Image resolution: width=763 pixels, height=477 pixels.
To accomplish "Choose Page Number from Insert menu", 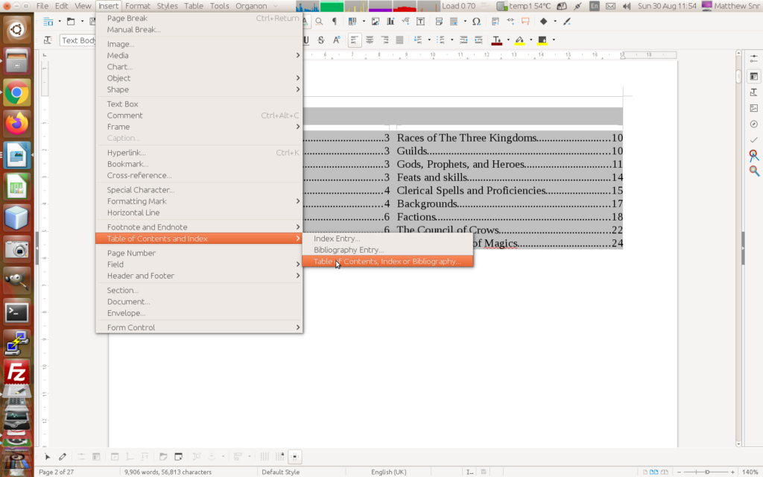I will pyautogui.click(x=131, y=253).
